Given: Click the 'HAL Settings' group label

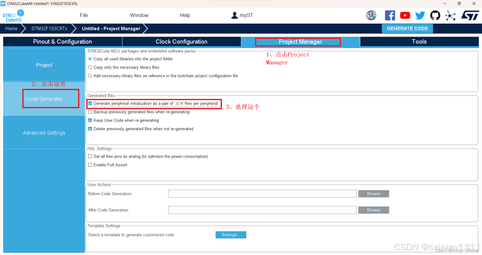Looking at the screenshot, I should tap(99, 149).
